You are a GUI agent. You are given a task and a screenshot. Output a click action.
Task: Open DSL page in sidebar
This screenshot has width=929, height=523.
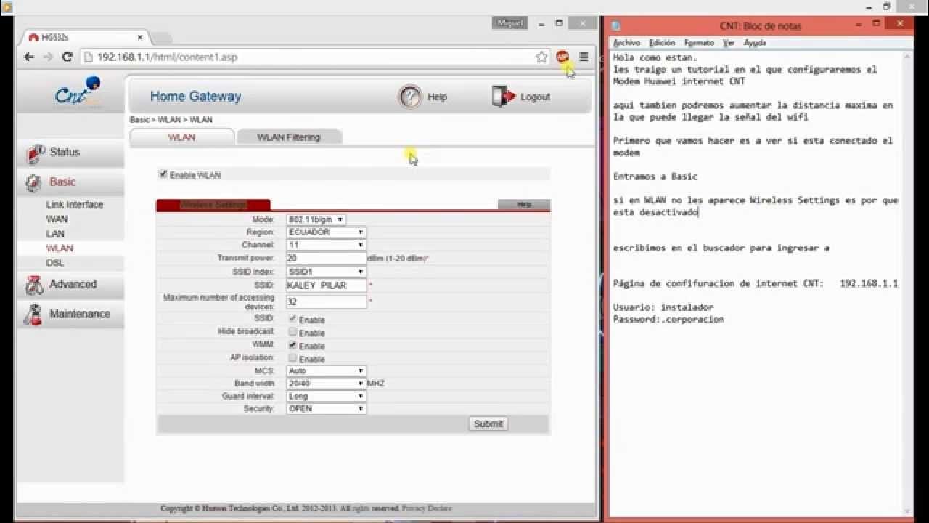coord(55,263)
